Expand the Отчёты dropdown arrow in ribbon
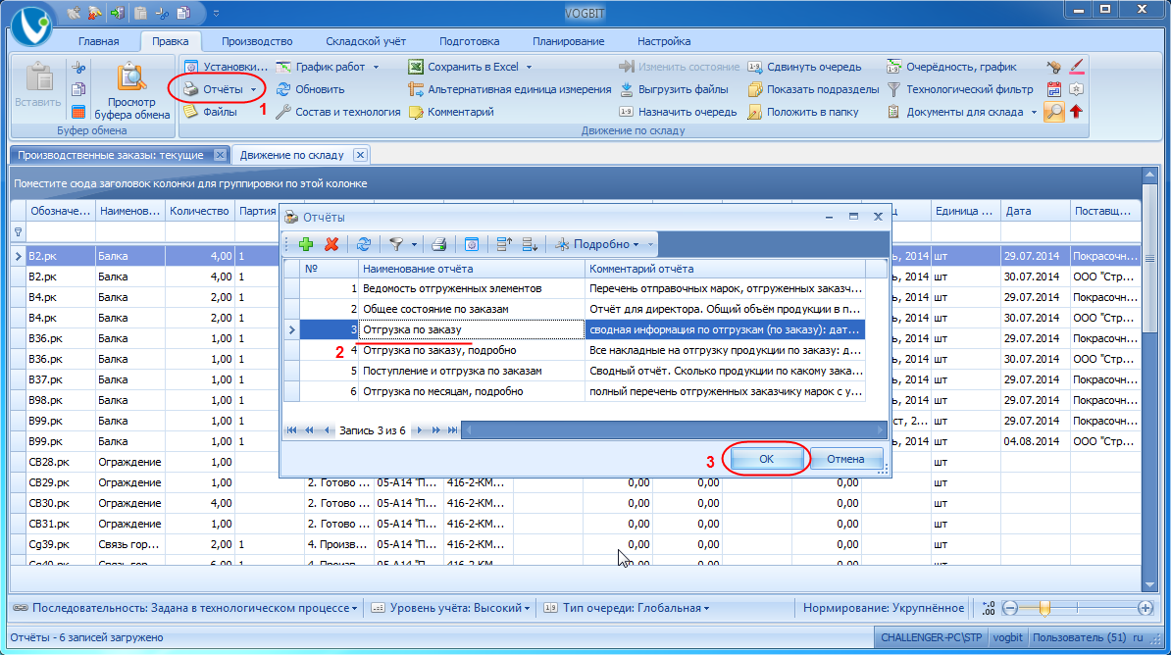The image size is (1171, 655). pos(253,89)
